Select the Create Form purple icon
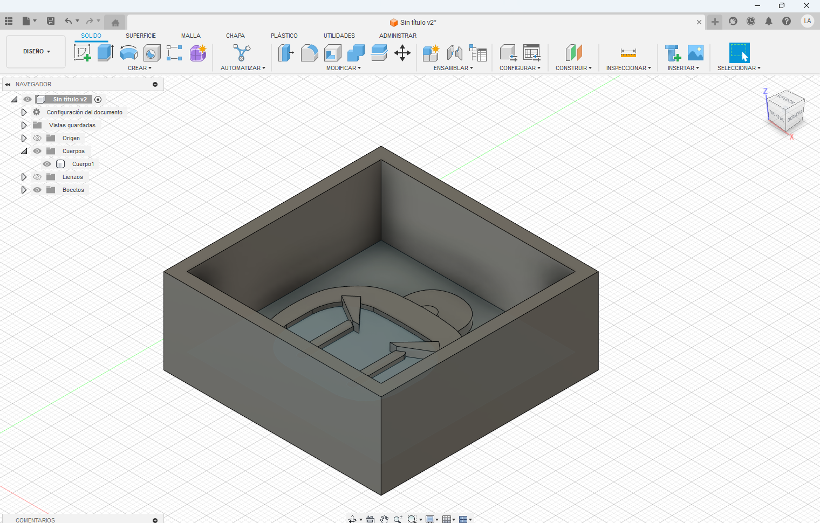Image resolution: width=820 pixels, height=523 pixels. pyautogui.click(x=198, y=53)
